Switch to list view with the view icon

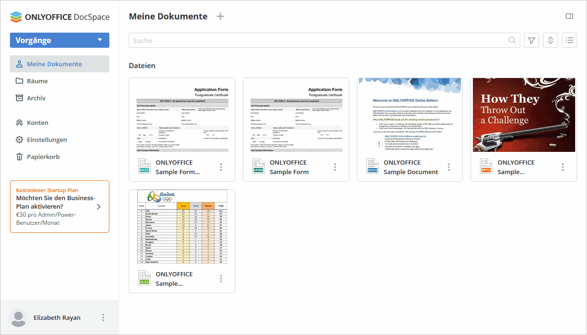[x=569, y=40]
